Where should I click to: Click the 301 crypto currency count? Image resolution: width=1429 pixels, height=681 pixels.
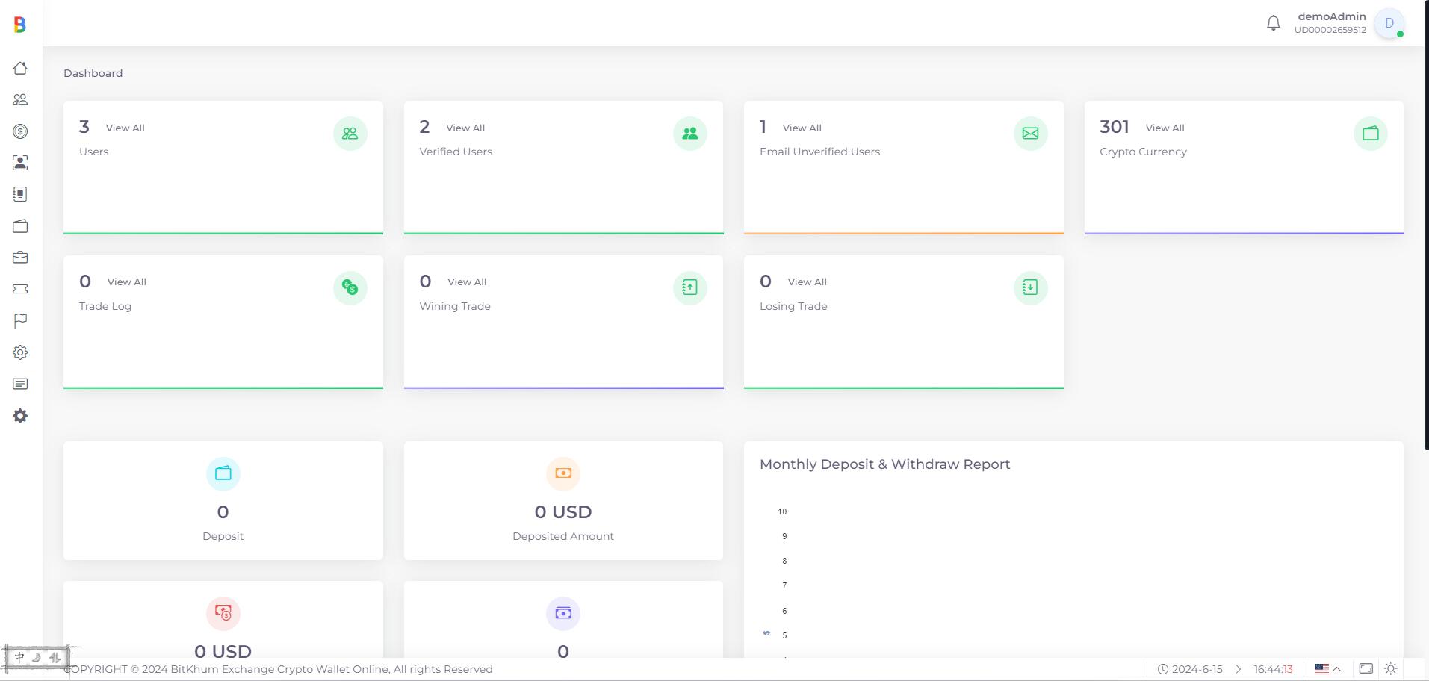pyautogui.click(x=1115, y=127)
